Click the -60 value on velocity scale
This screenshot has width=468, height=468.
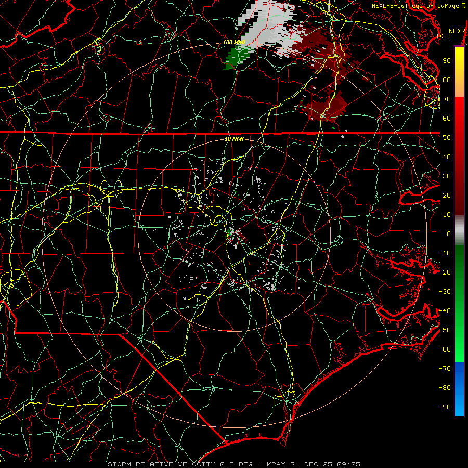point(445,349)
